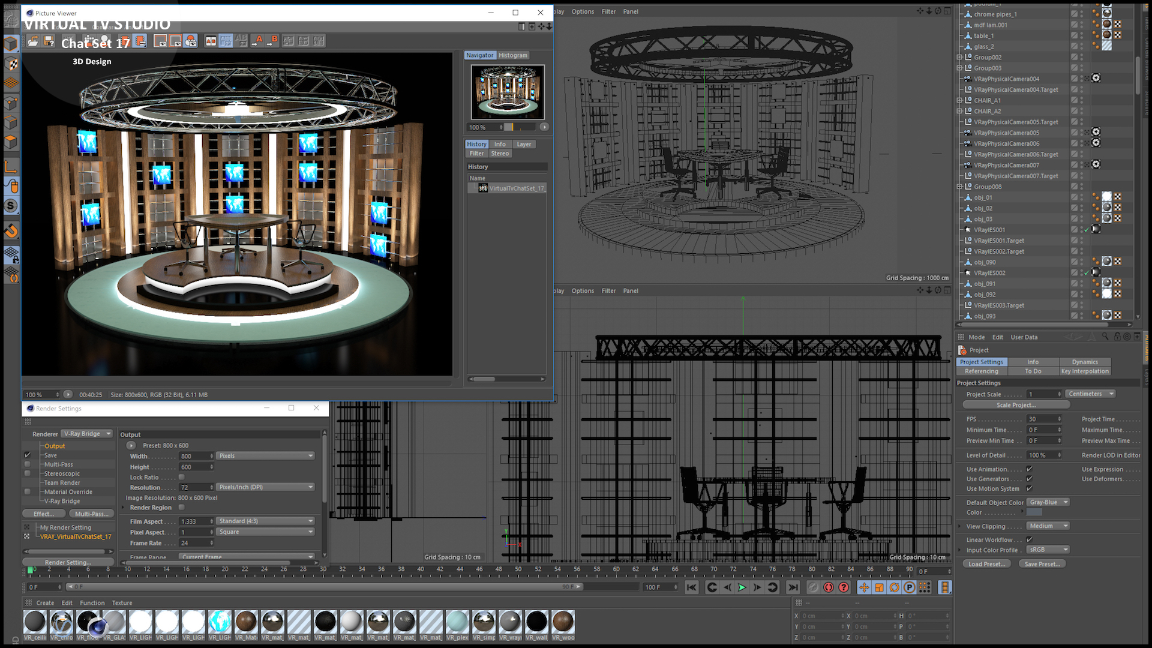Click the red Autokeying record icon

coord(829,587)
